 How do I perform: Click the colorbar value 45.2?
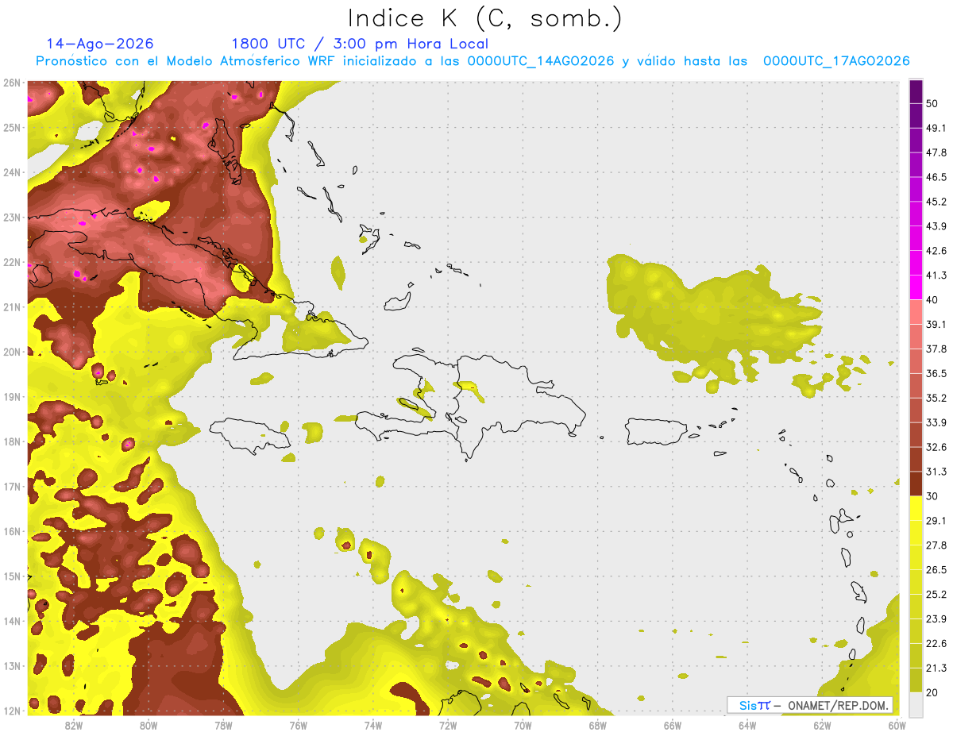(x=936, y=202)
